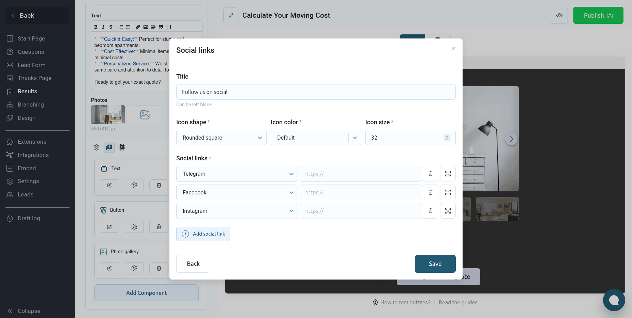Viewport: 632px width, 318px height.
Task: Click the pencil edit icon beside quiz title
Action: (x=231, y=15)
